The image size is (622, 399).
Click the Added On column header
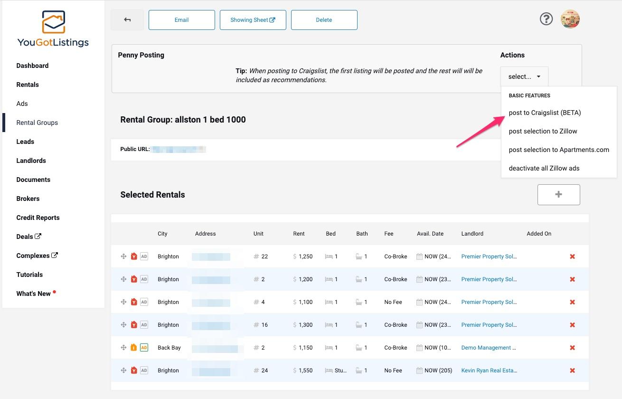coord(539,234)
